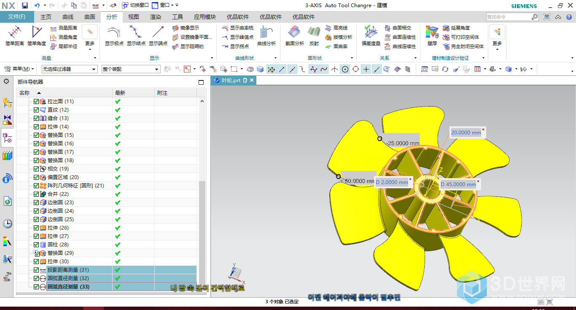Expand the 显示 group options arrow
This screenshot has height=310, width=576.
[213, 58]
